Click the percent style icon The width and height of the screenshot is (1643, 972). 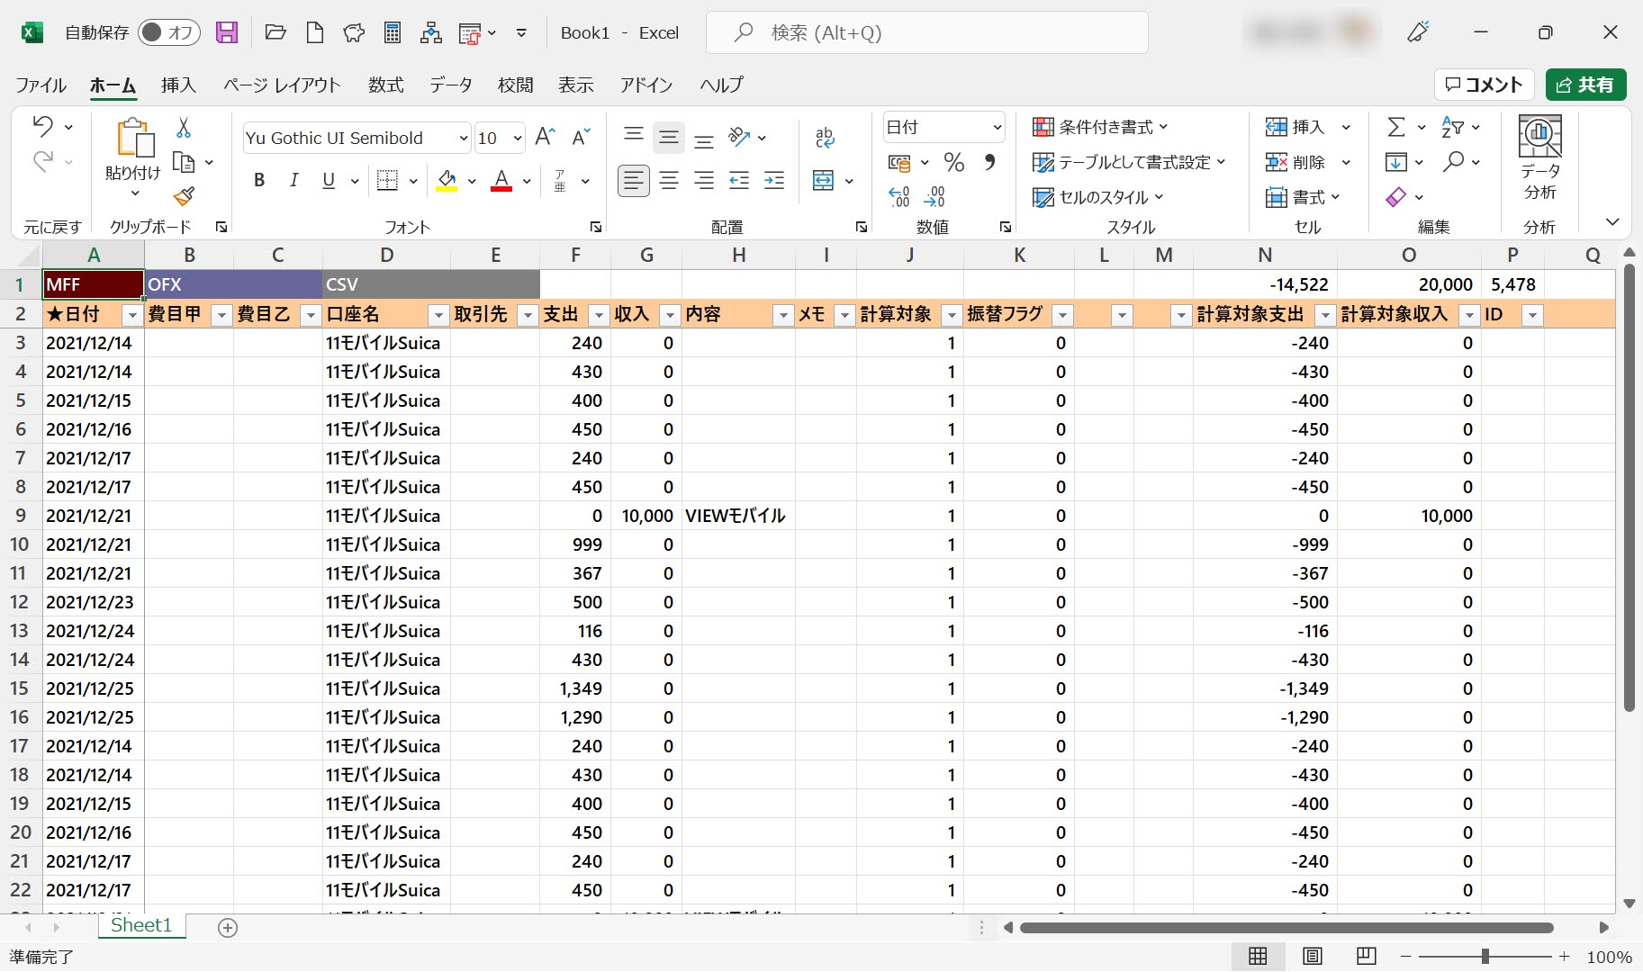coord(954,163)
